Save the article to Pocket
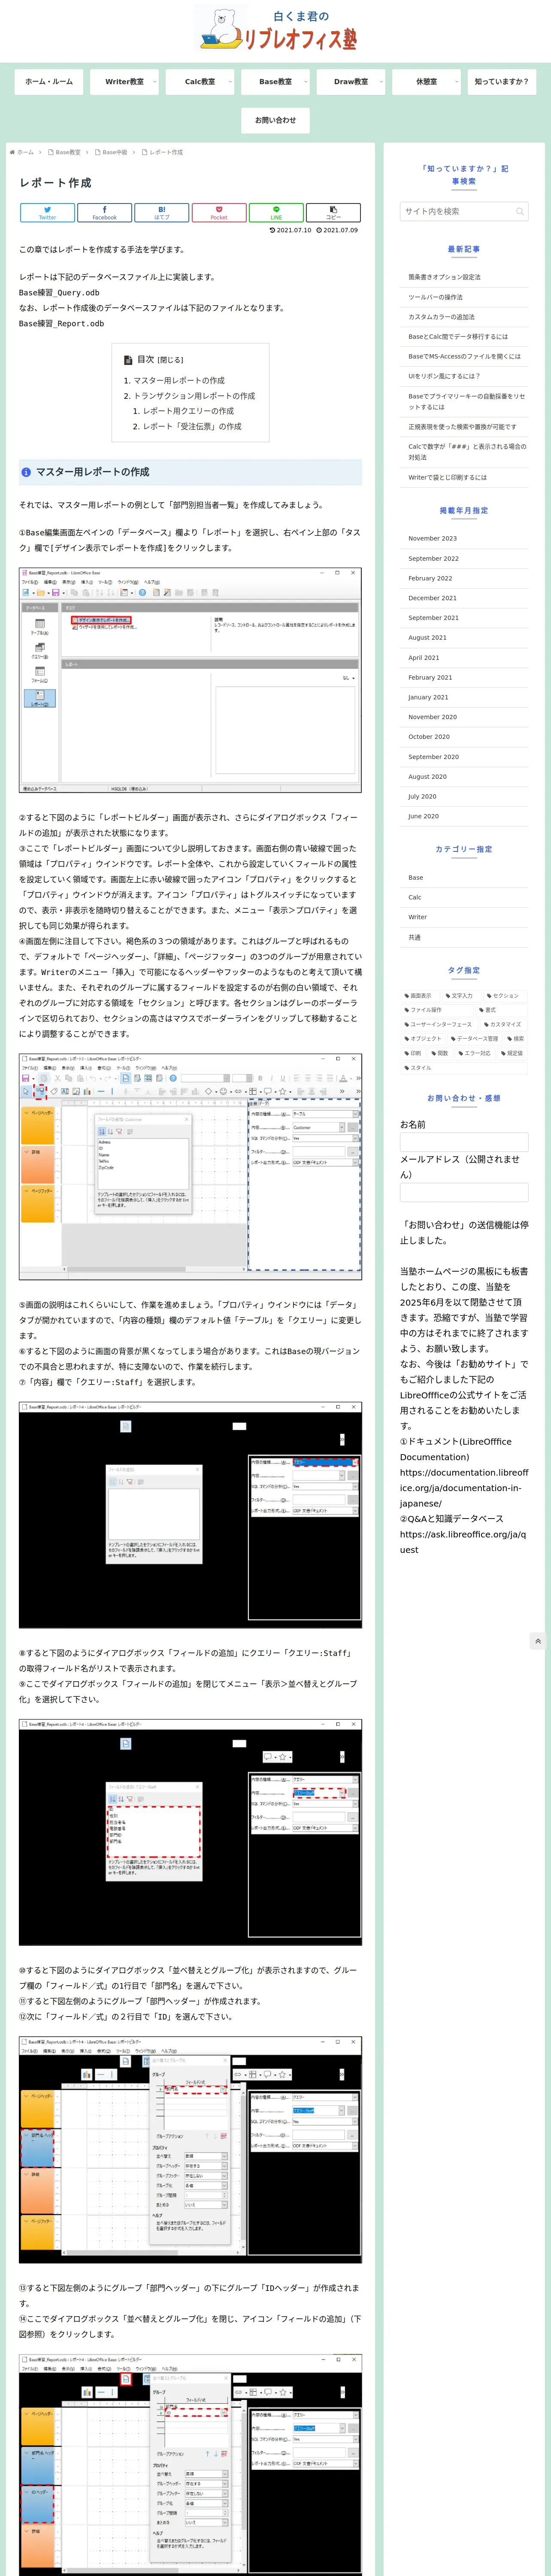This screenshot has height=2576, width=551. tap(218, 213)
